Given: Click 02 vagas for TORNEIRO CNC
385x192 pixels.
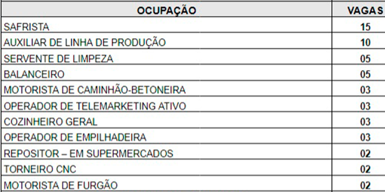Looking at the screenshot, I should (365, 169).
